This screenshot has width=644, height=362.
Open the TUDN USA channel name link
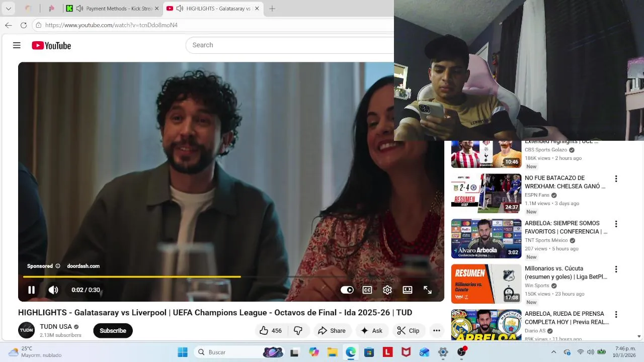56,327
